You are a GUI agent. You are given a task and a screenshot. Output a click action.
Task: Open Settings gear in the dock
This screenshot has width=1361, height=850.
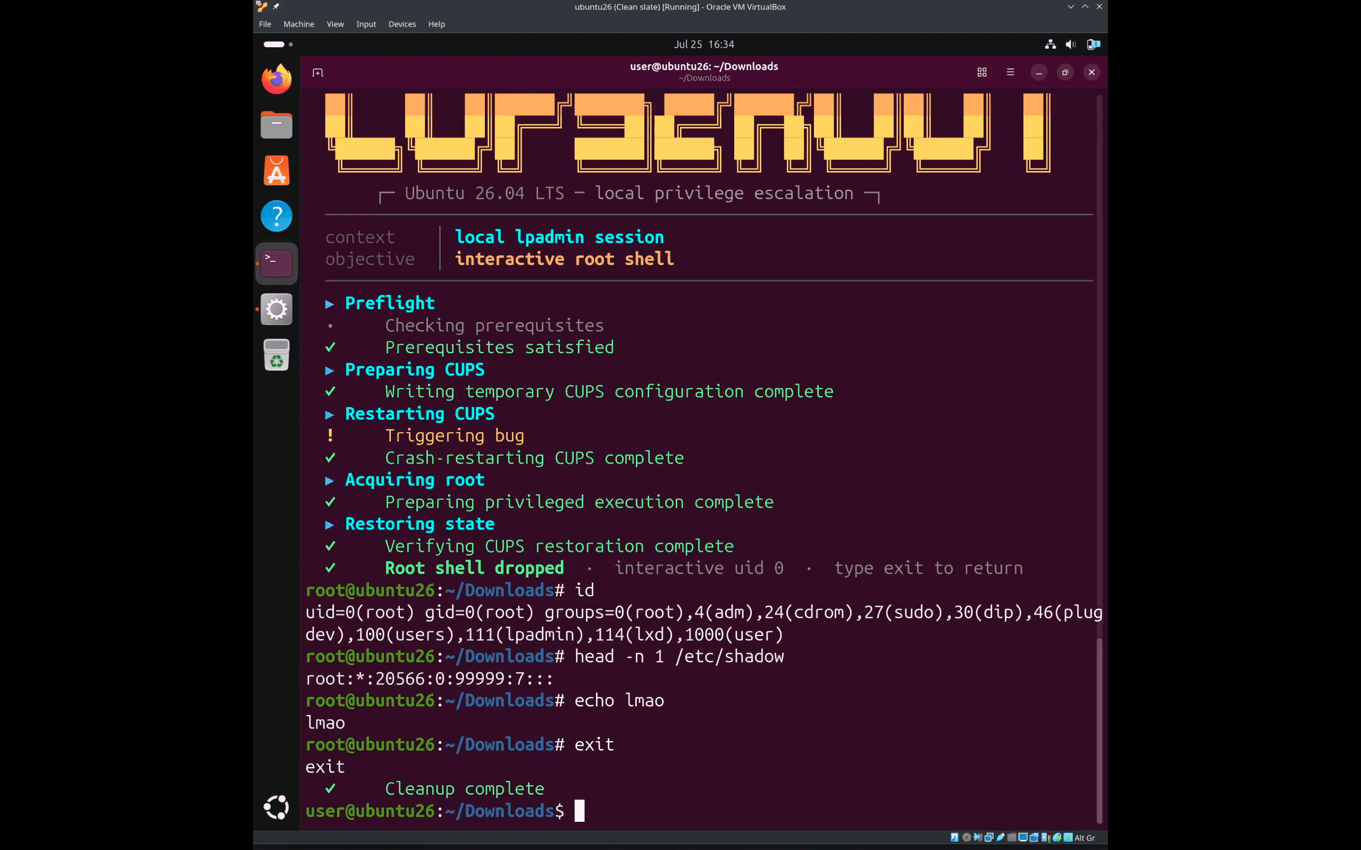(276, 309)
